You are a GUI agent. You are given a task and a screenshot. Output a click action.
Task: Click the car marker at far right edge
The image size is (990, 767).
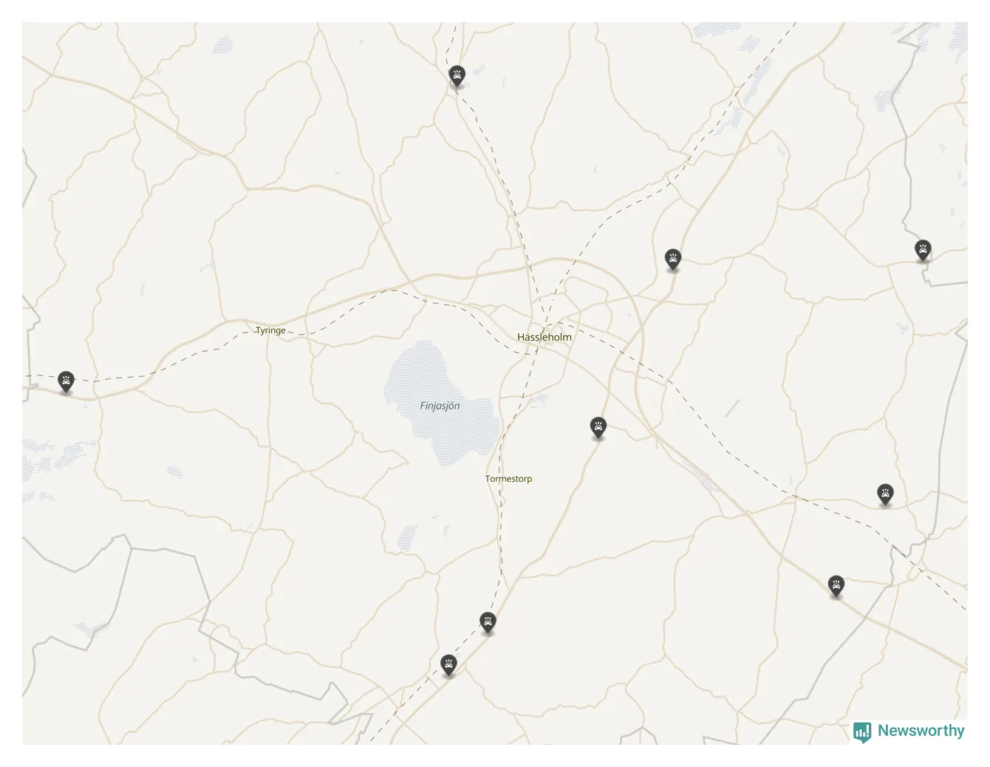922,250
